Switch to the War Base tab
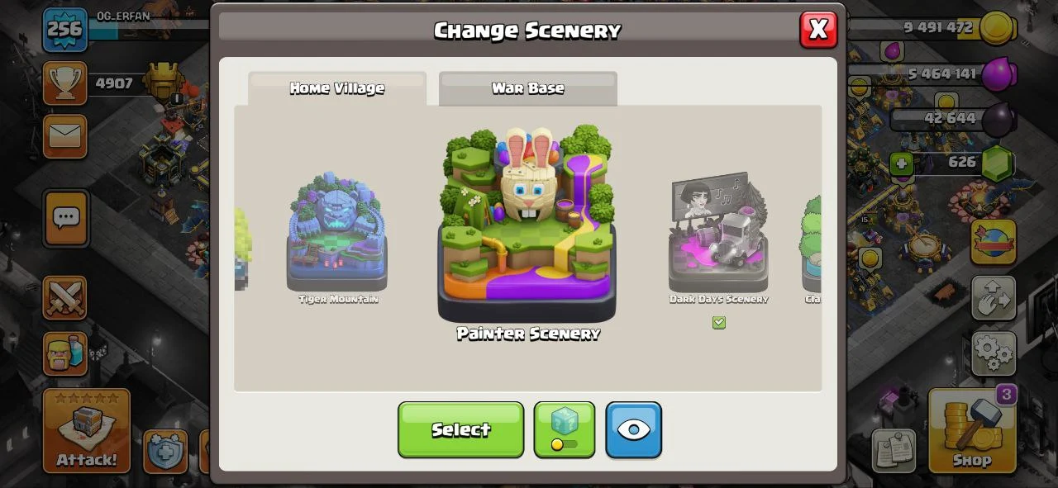 click(x=528, y=88)
